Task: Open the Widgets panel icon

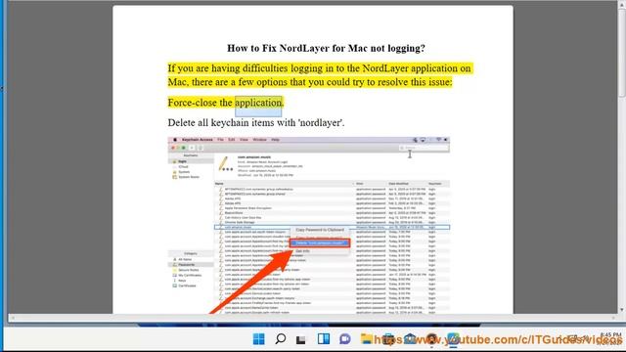Action: (324, 339)
